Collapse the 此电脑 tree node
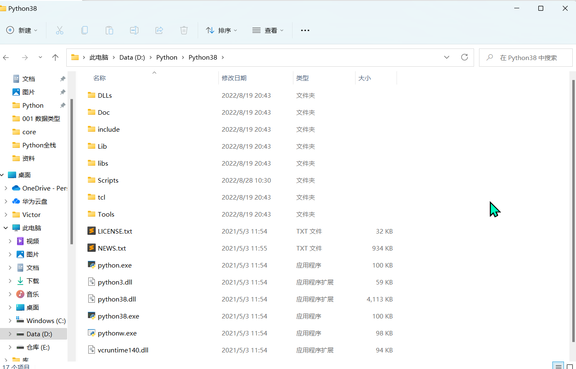Viewport: 576px width, 369px height. (x=6, y=228)
